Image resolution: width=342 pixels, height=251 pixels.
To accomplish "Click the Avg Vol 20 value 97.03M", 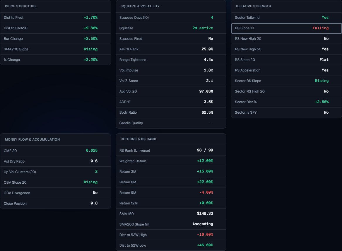I will point(206,91).
